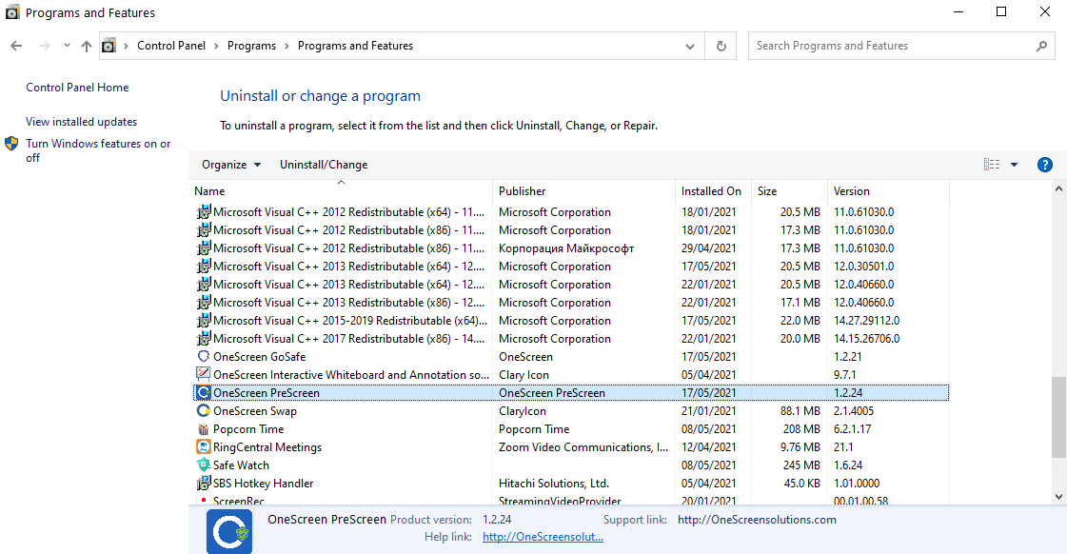Click the Visual C++ 2017 (x86) icon
1067x554 pixels.
coord(203,338)
